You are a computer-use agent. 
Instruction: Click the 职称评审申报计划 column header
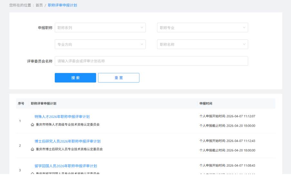[x=44, y=104]
